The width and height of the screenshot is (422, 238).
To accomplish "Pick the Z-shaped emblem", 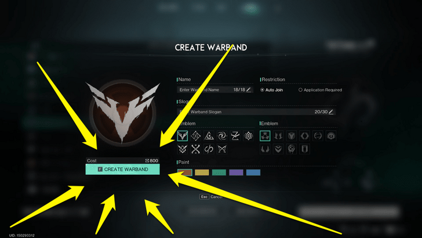I will coord(235,136).
